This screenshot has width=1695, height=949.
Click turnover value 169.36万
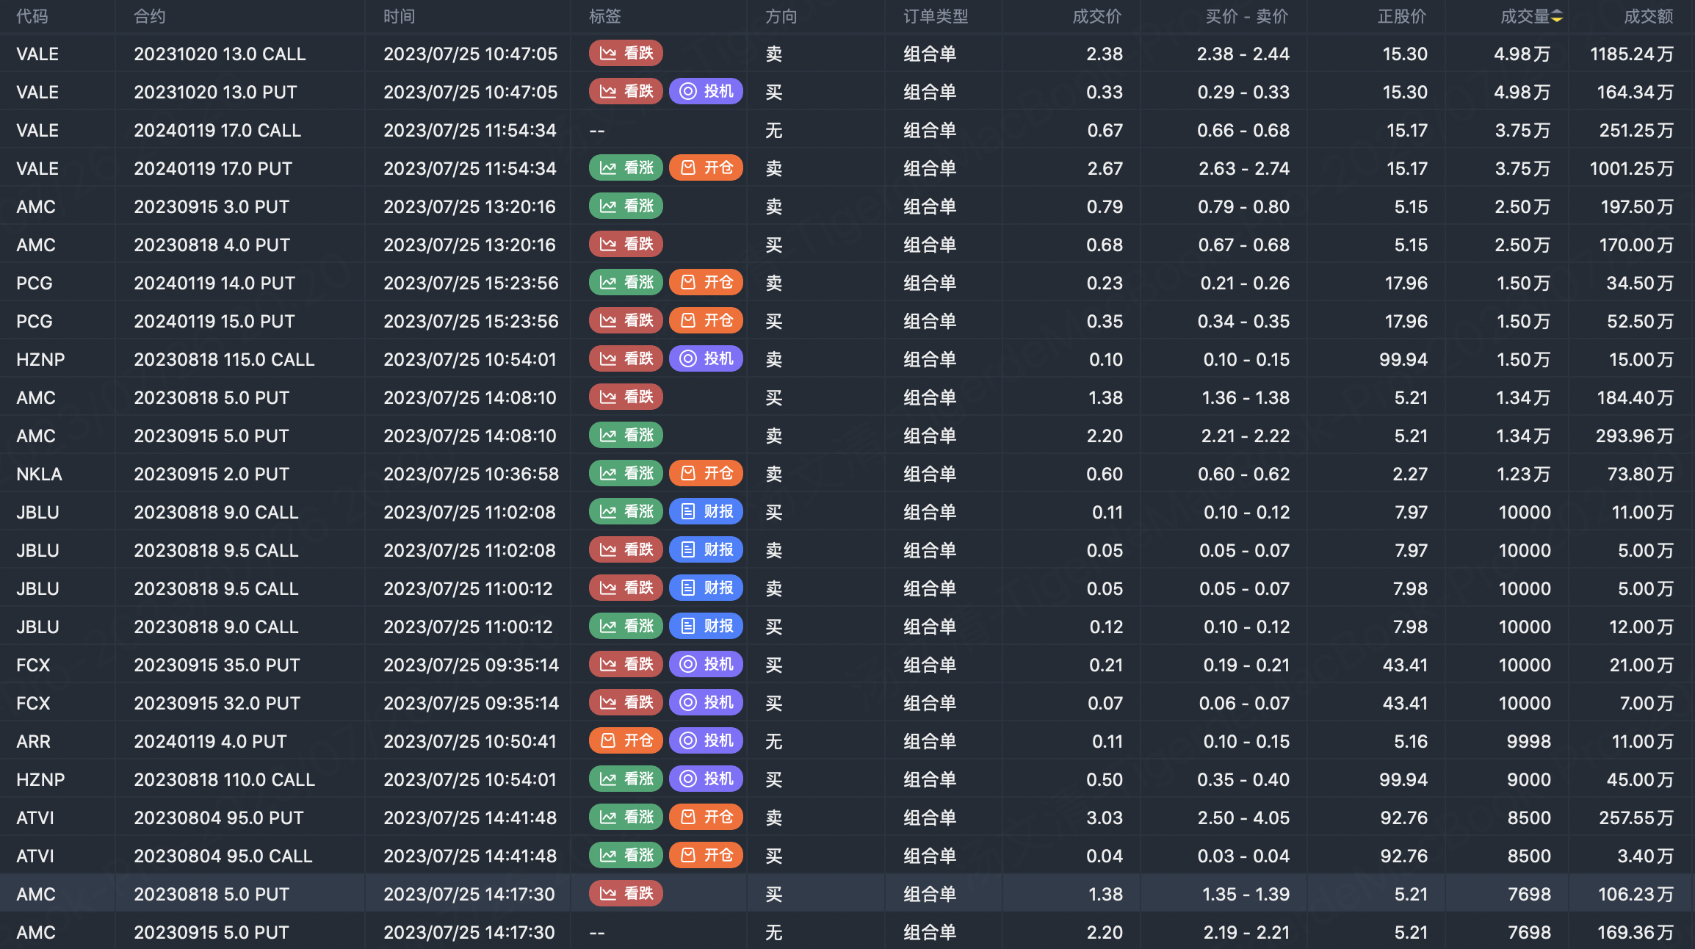pyautogui.click(x=1636, y=932)
